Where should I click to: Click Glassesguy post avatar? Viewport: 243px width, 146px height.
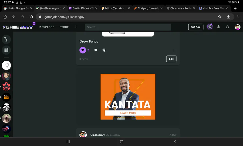(83, 134)
